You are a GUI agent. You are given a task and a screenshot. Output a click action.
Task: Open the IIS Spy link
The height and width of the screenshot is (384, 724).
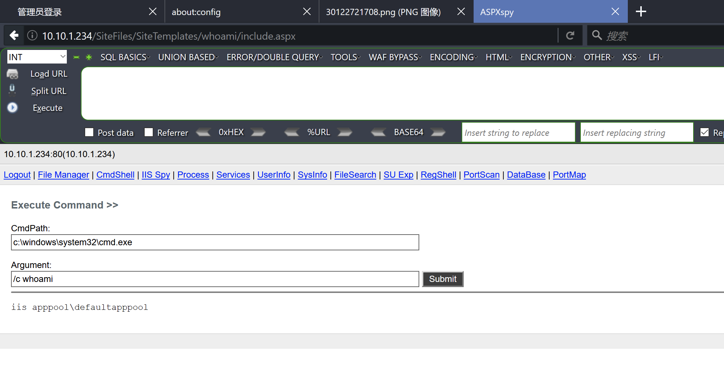tap(156, 175)
